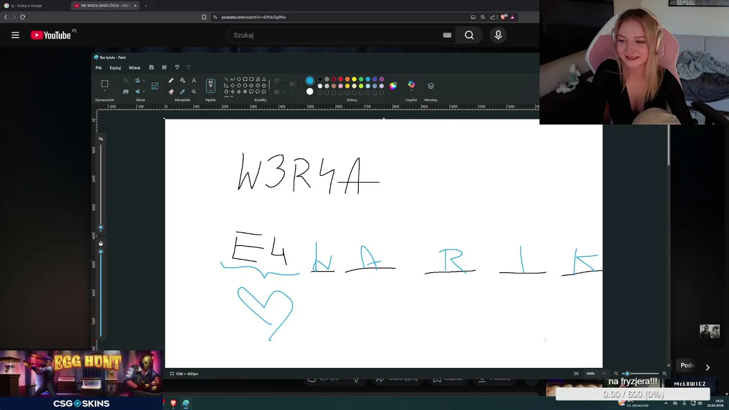Reload the browser page
This screenshot has width=729, height=410.
[23, 17]
